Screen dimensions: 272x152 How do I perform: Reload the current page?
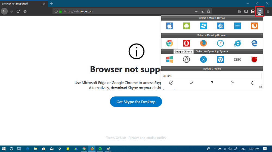(18, 11)
